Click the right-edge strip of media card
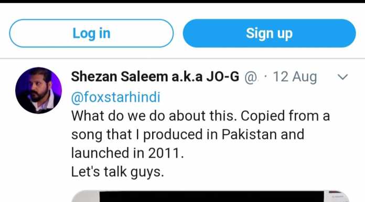 coord(337,196)
